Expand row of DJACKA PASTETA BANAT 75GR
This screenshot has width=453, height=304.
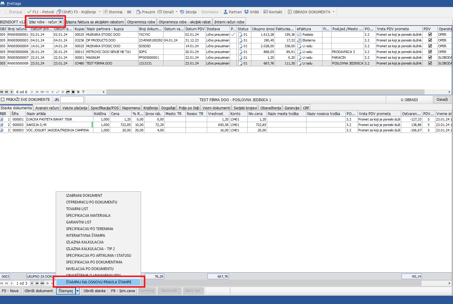tap(2, 119)
